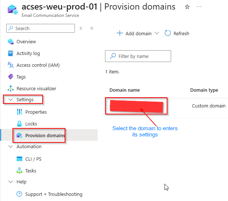This screenshot has height=201, width=228.
Task: Open the Activity log icon
Action: pyautogui.click(x=11, y=54)
